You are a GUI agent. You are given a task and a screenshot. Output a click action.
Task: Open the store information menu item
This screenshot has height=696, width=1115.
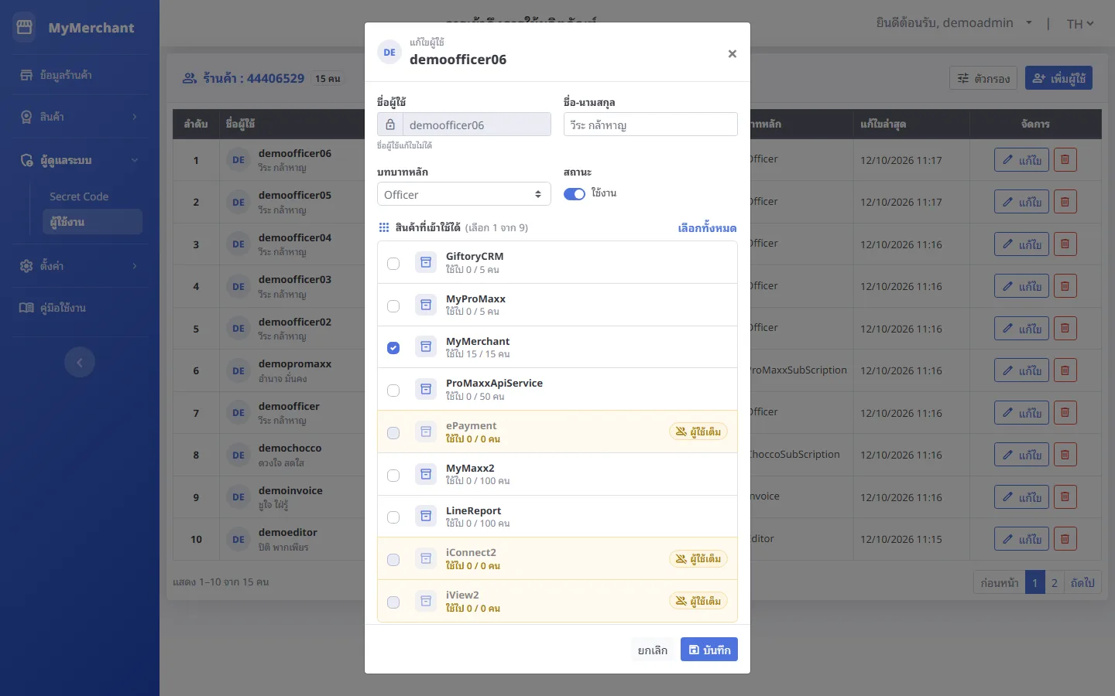pyautogui.click(x=80, y=75)
